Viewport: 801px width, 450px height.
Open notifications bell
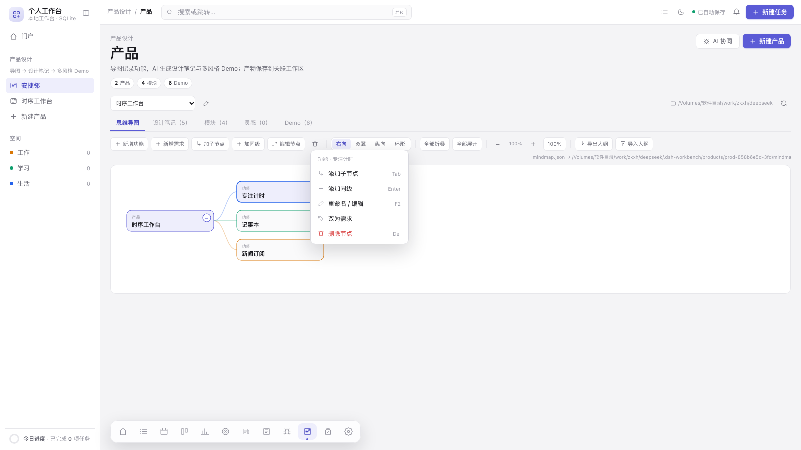[736, 12]
